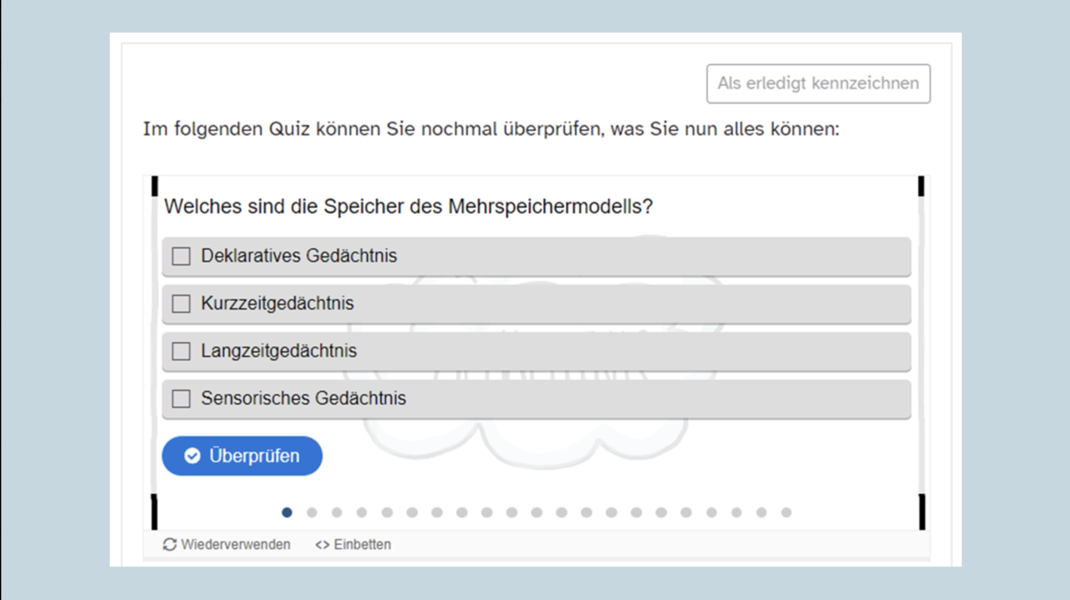Image resolution: width=1070 pixels, height=600 pixels.
Task: Click the Langzeitgedächtnis answer label
Action: click(x=279, y=351)
